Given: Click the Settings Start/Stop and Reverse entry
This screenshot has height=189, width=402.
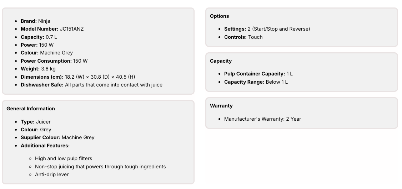Looking at the screenshot, I should (x=267, y=29).
